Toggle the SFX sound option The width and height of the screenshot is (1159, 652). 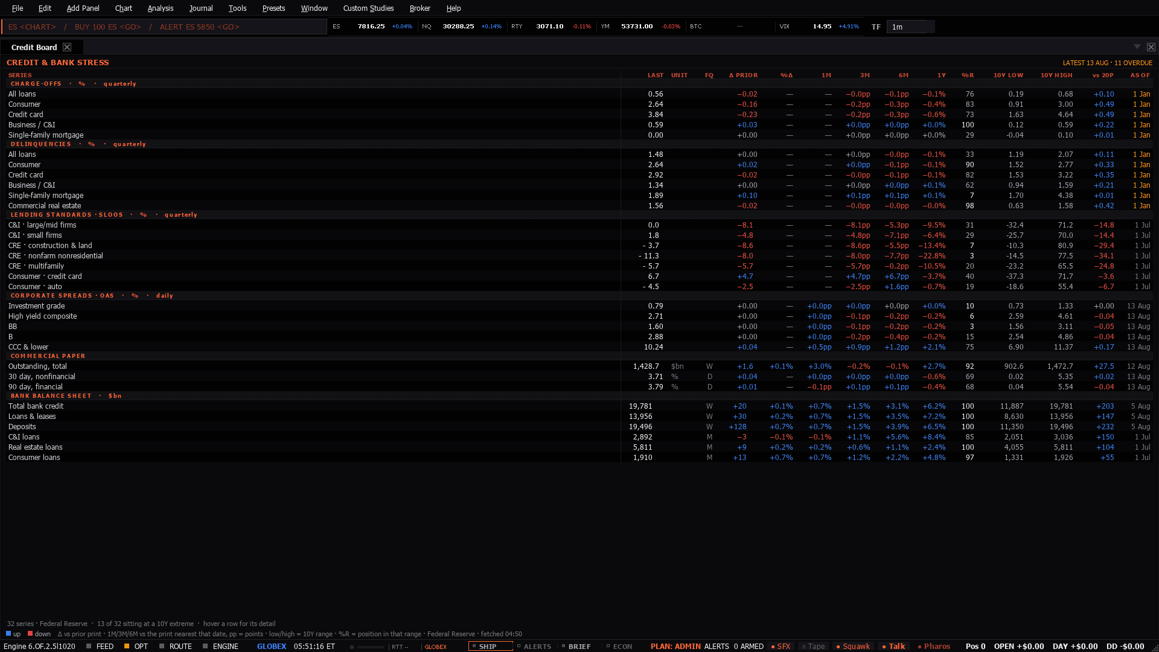point(781,646)
